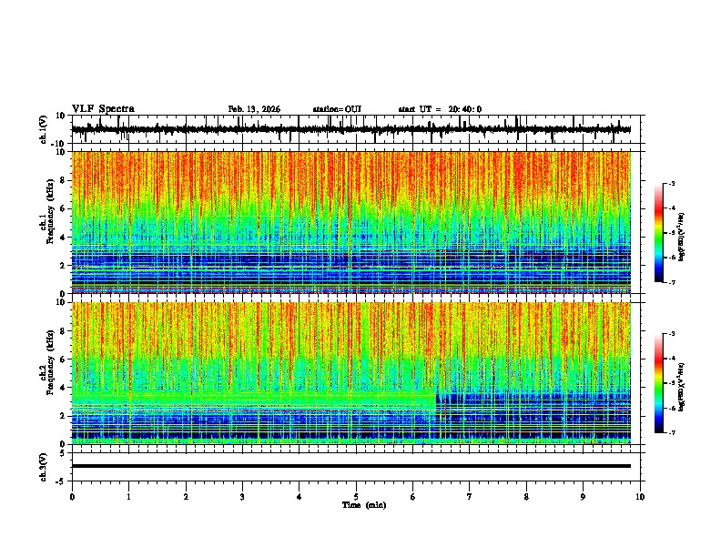Click the "4" kHz tick on ch.1 spectrogram axis
This screenshot has width=721, height=557.
pyautogui.click(x=63, y=238)
